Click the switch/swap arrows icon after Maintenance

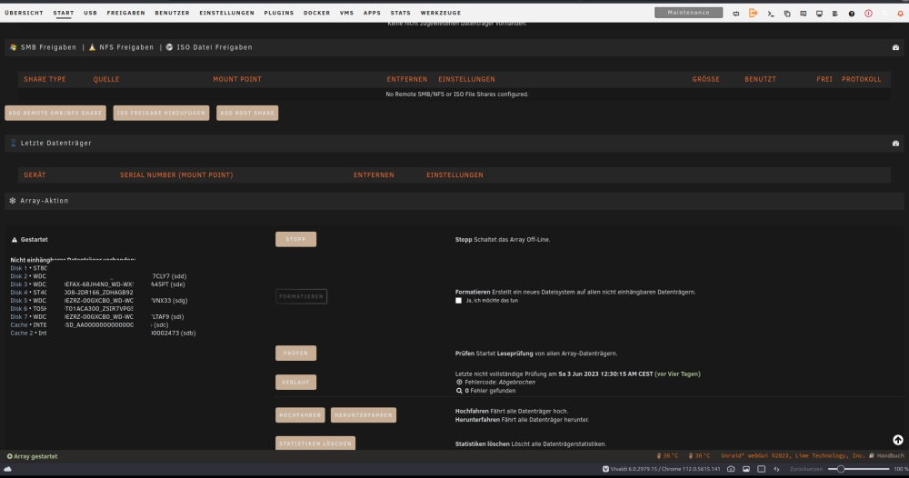(735, 14)
